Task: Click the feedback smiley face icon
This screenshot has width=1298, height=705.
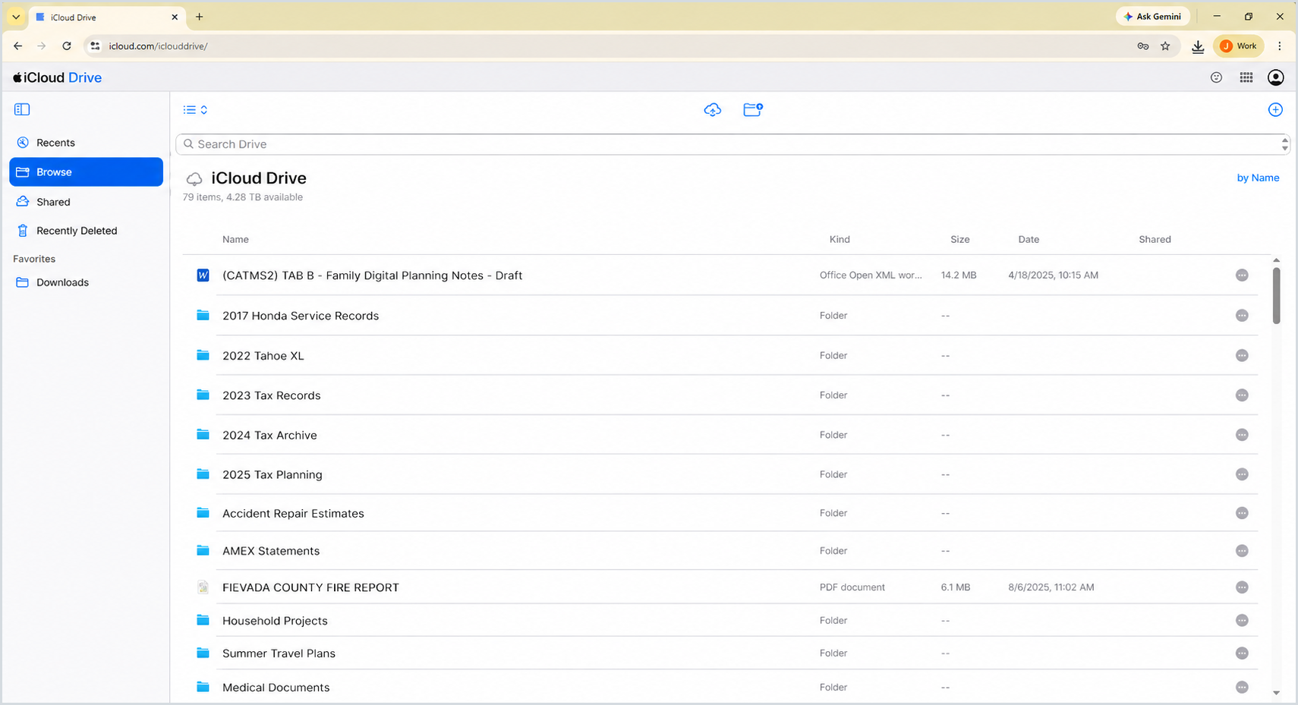Action: coord(1216,77)
